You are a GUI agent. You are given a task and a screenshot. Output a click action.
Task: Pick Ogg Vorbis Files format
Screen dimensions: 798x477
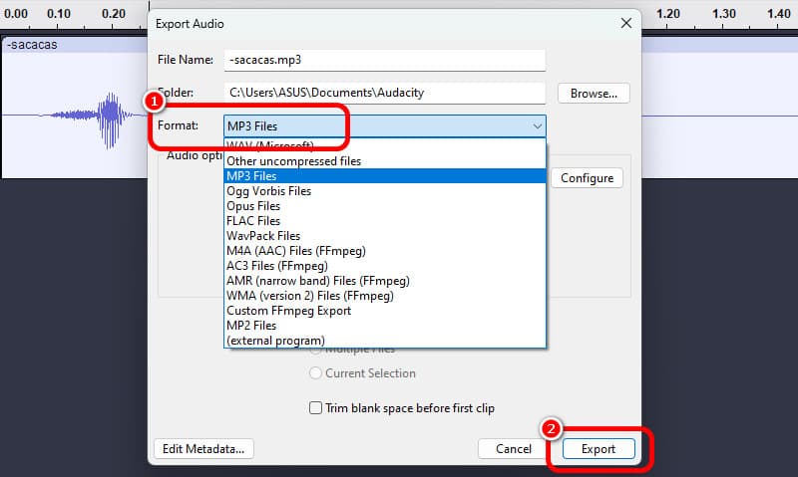point(385,191)
